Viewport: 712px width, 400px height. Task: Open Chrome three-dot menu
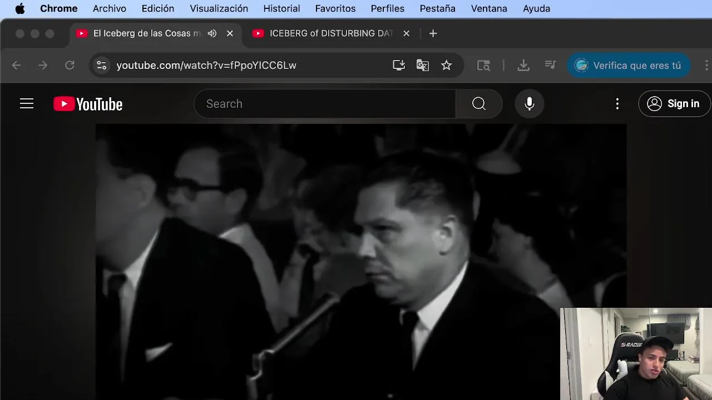(706, 66)
